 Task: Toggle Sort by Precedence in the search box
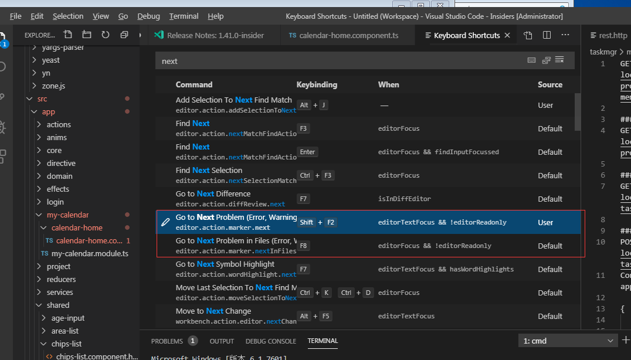[546, 60]
